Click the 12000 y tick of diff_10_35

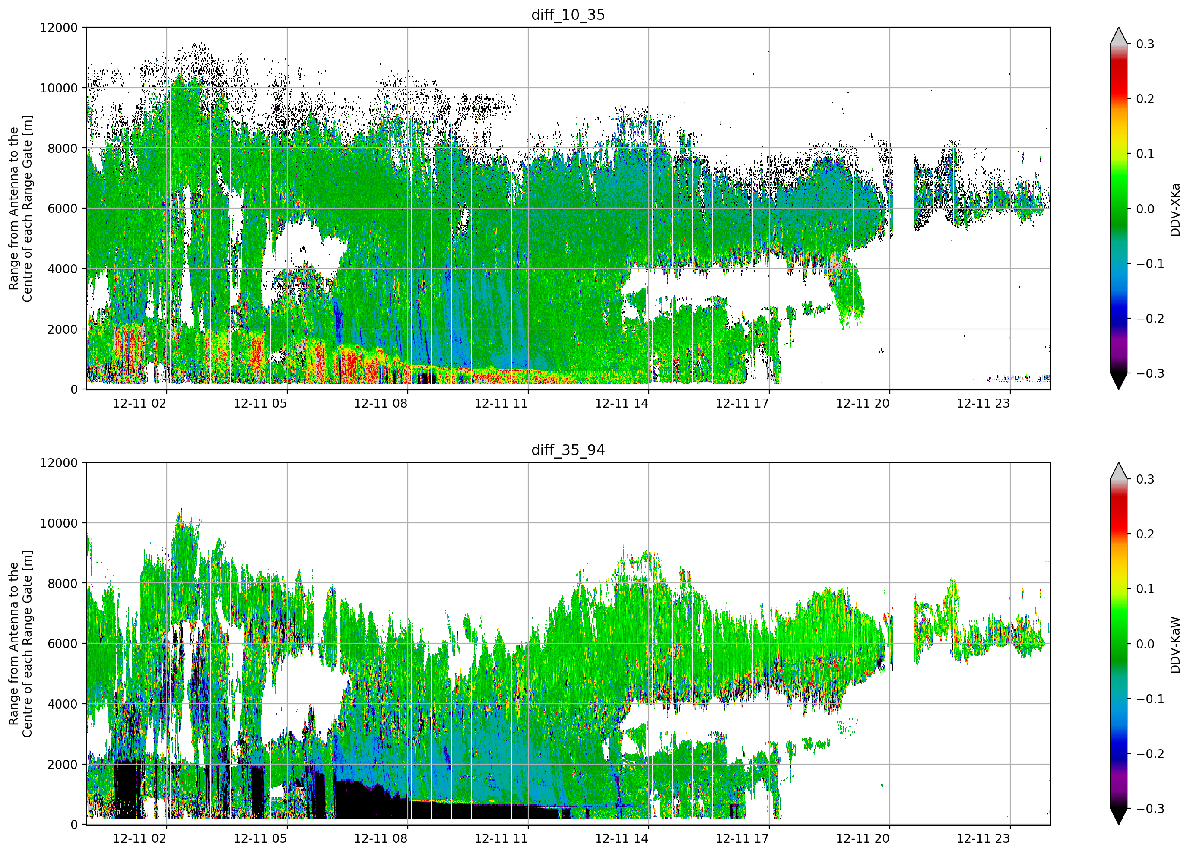[x=58, y=27]
